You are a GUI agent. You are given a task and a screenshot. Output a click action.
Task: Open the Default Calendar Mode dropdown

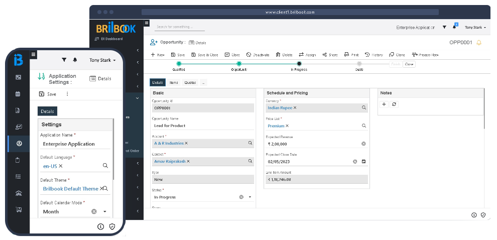coord(105,211)
